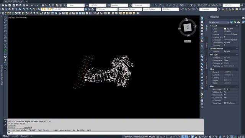Open the ByColor plot style dropdown

pos(170,9)
